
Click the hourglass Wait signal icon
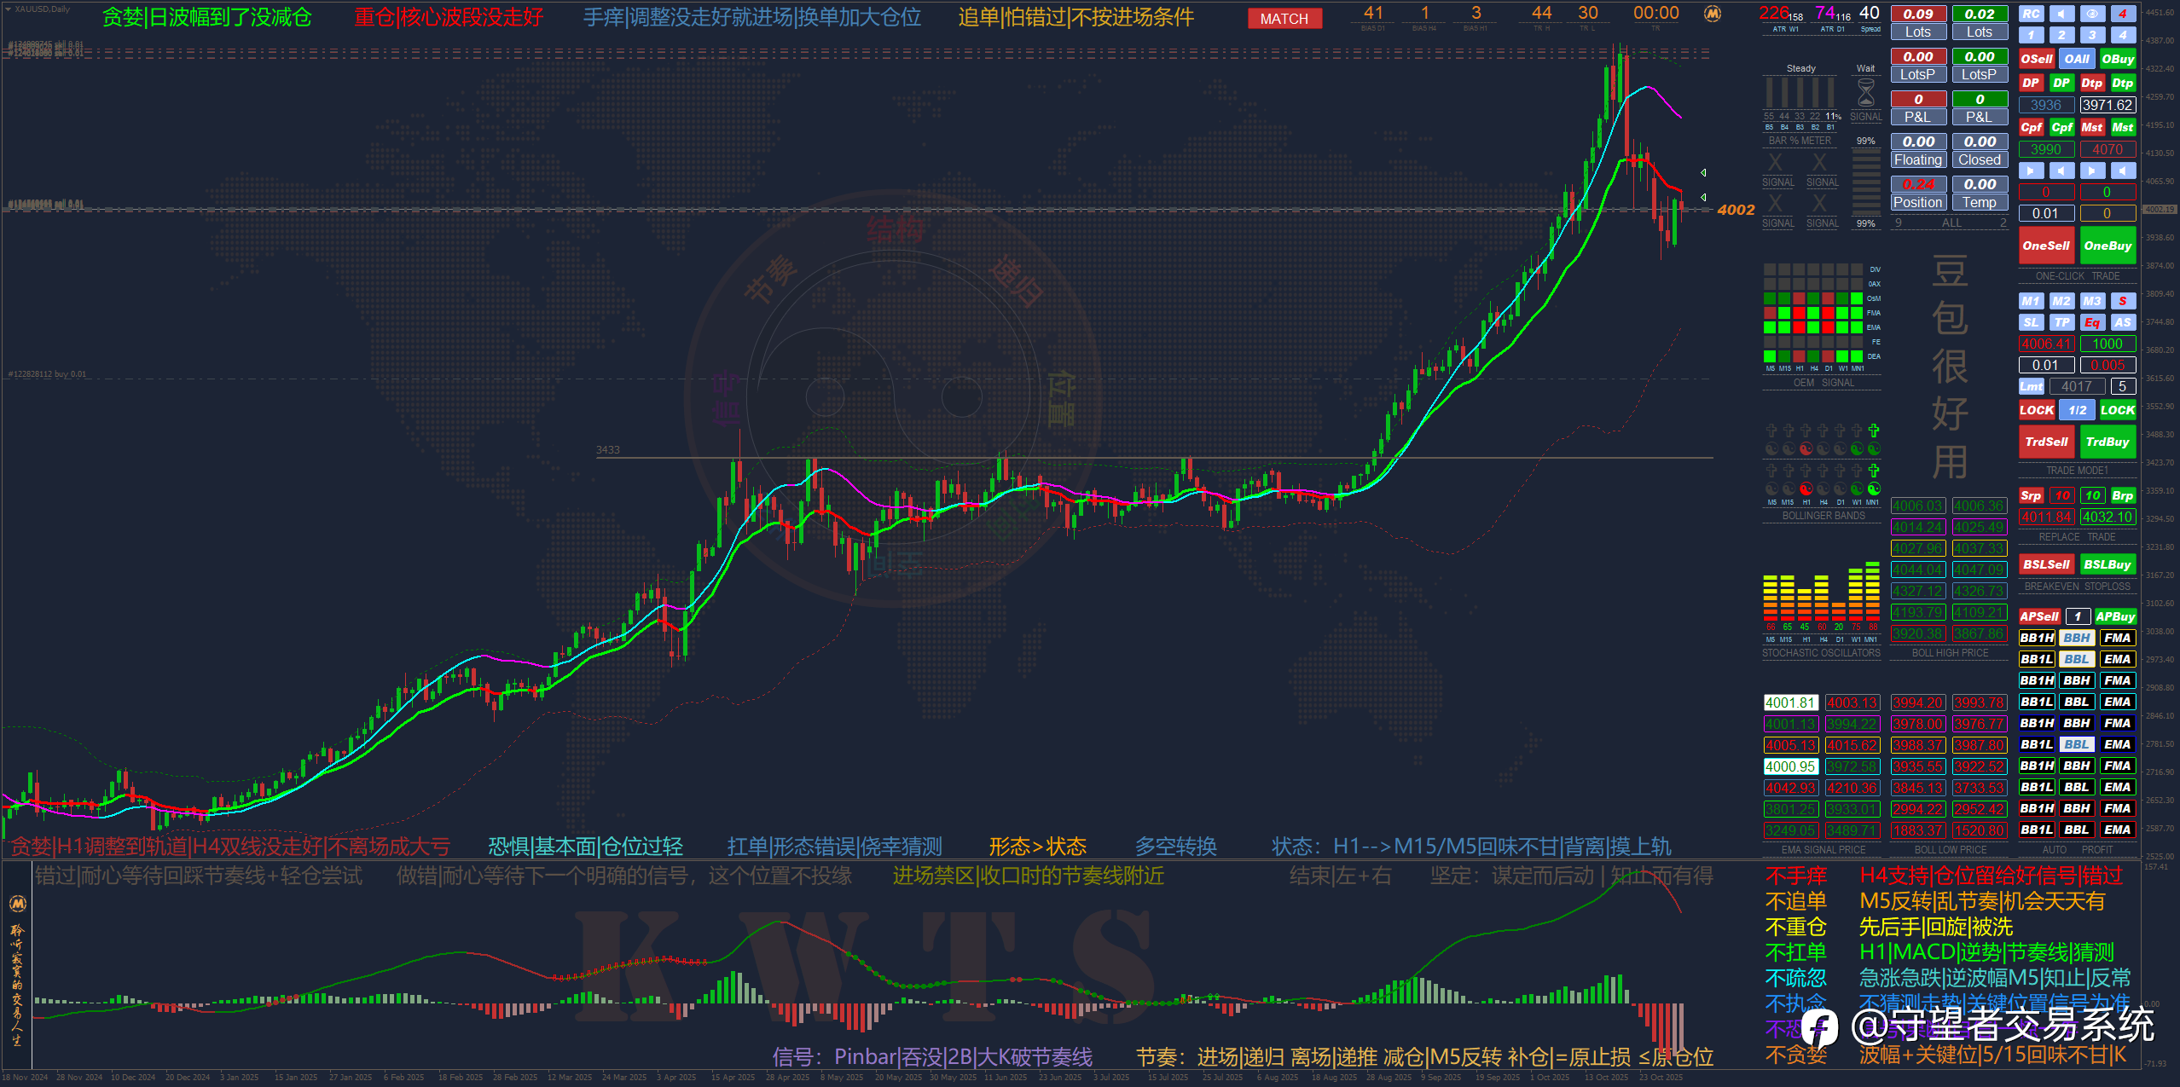(x=1865, y=92)
